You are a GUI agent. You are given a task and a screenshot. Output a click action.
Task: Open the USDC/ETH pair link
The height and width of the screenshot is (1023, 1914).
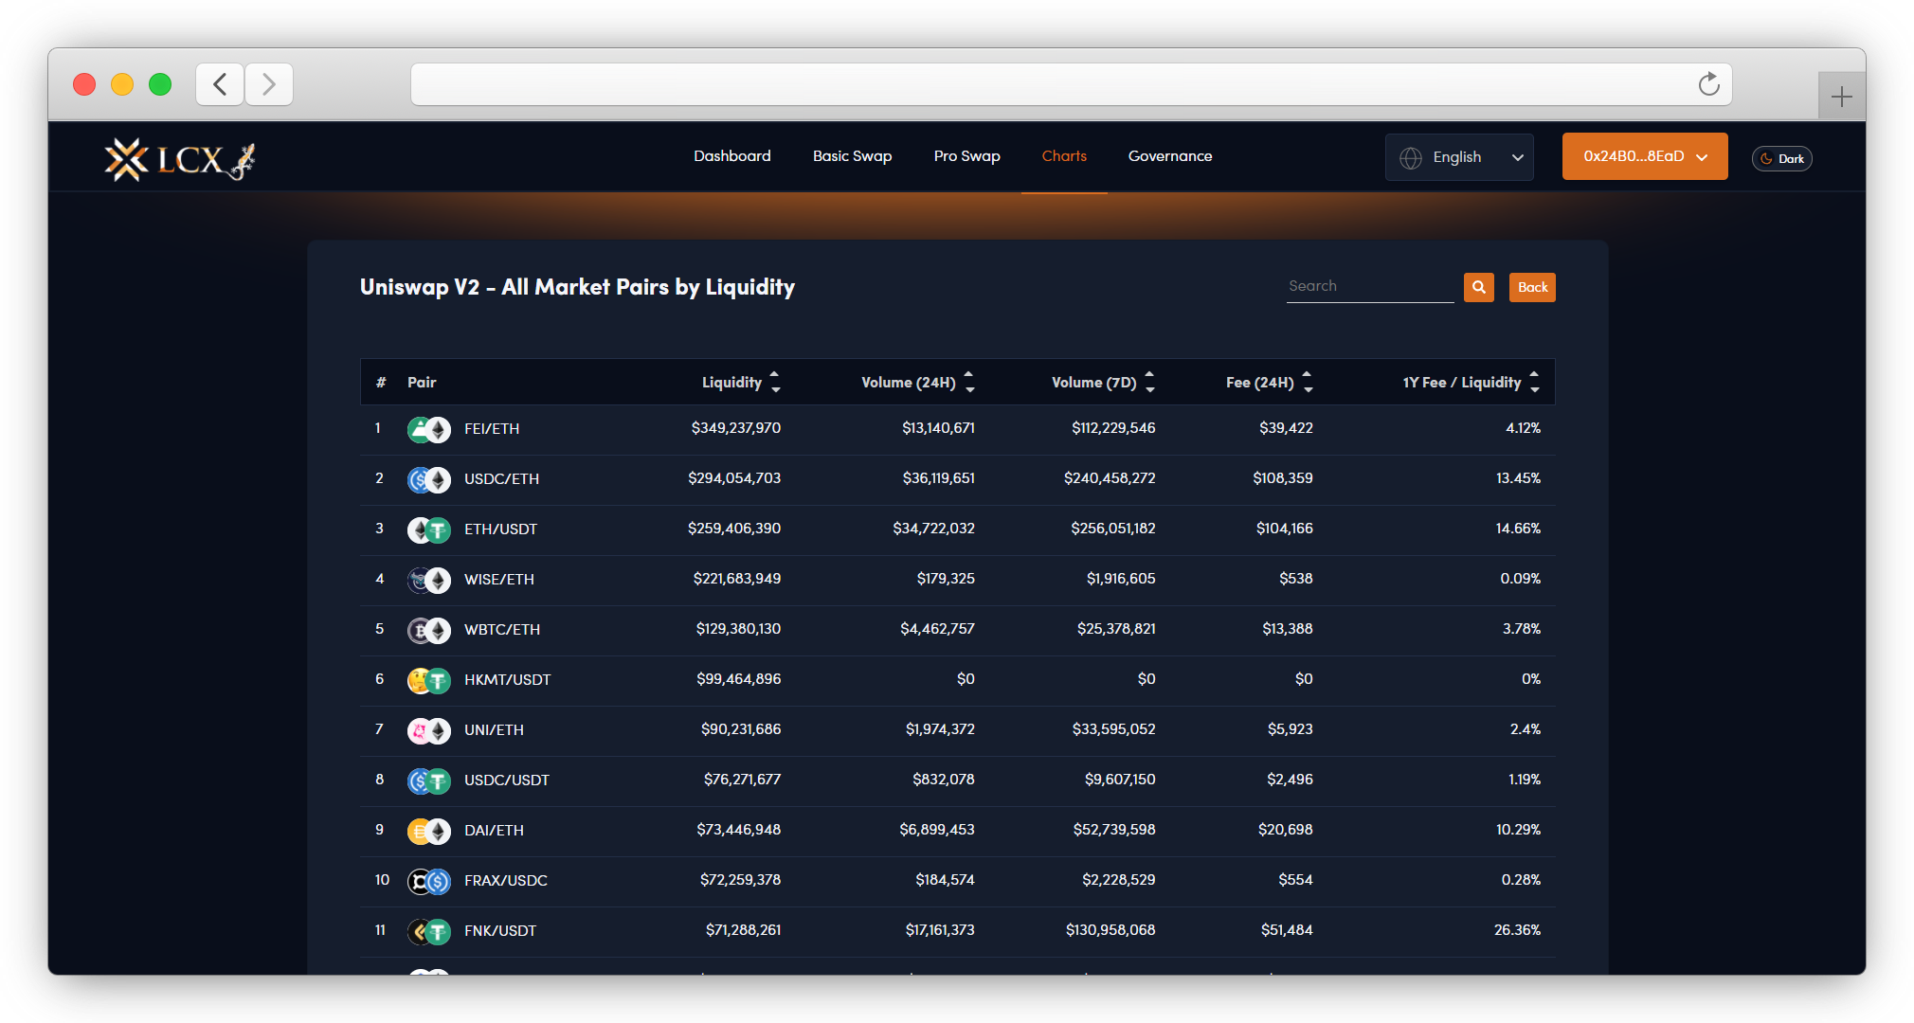click(x=501, y=479)
